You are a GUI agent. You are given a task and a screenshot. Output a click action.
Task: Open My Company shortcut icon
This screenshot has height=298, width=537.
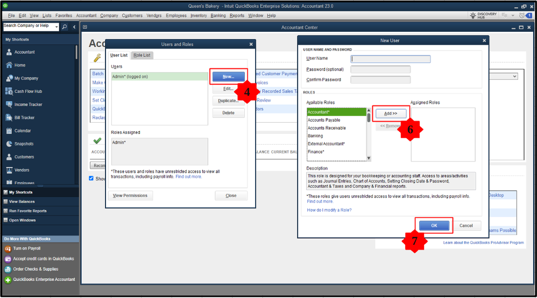(9, 78)
